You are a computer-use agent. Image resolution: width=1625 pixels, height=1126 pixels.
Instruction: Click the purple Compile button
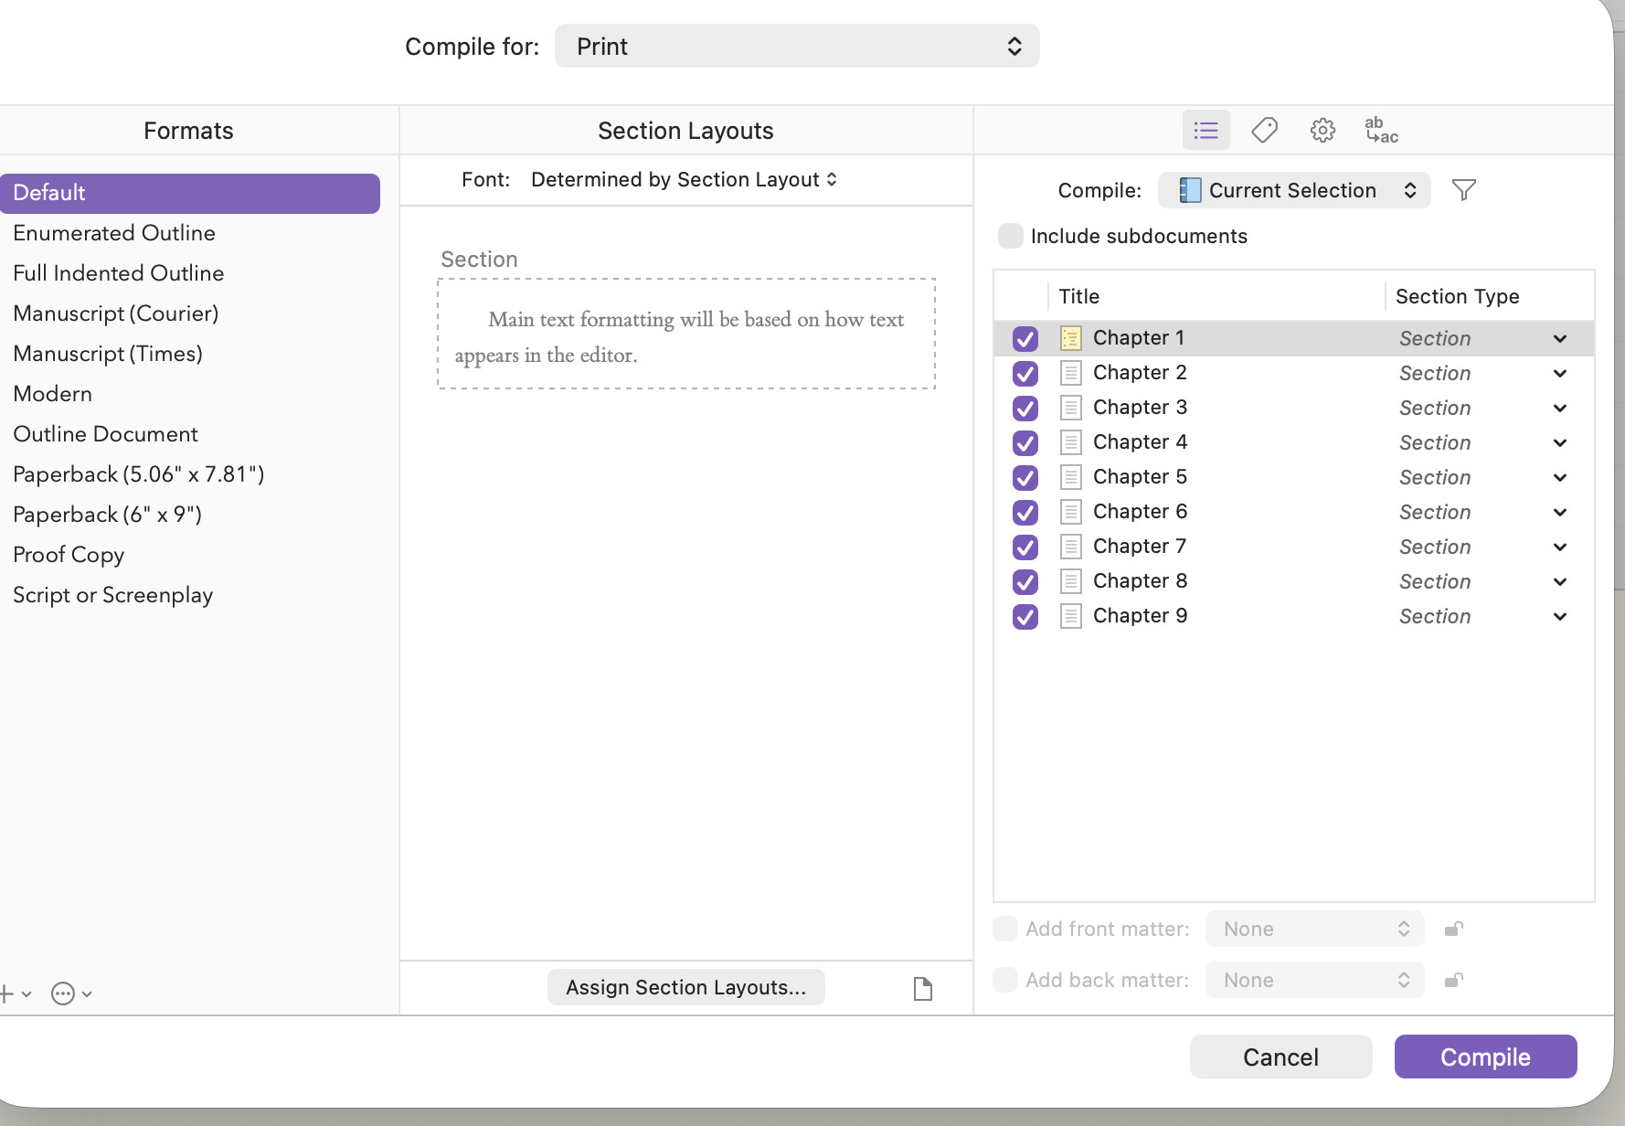point(1485,1057)
